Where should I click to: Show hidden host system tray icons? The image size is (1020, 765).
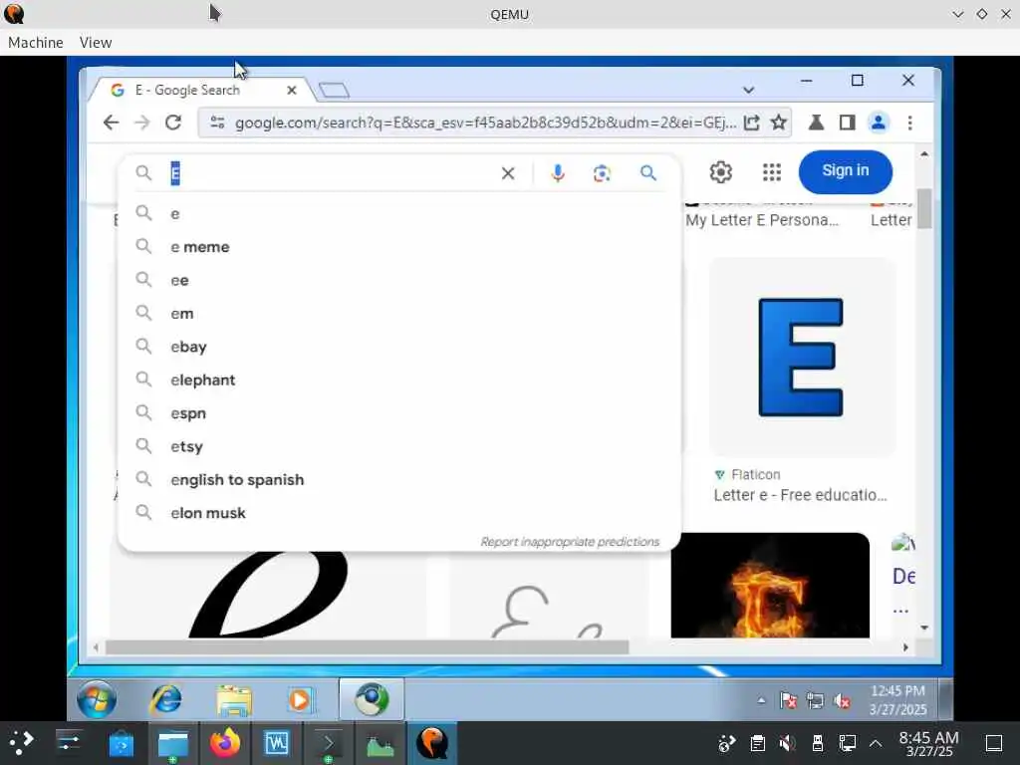[876, 743]
